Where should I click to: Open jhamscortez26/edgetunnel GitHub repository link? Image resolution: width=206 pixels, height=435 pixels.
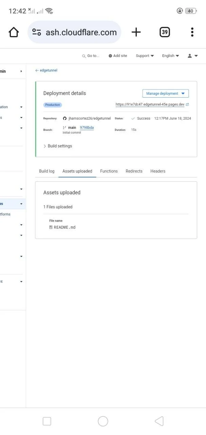90,118
